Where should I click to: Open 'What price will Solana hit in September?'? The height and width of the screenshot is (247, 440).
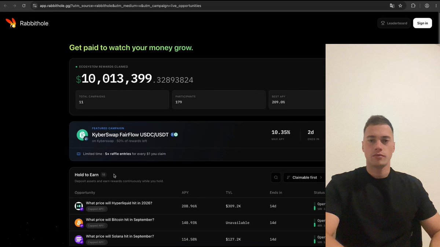coord(120,236)
